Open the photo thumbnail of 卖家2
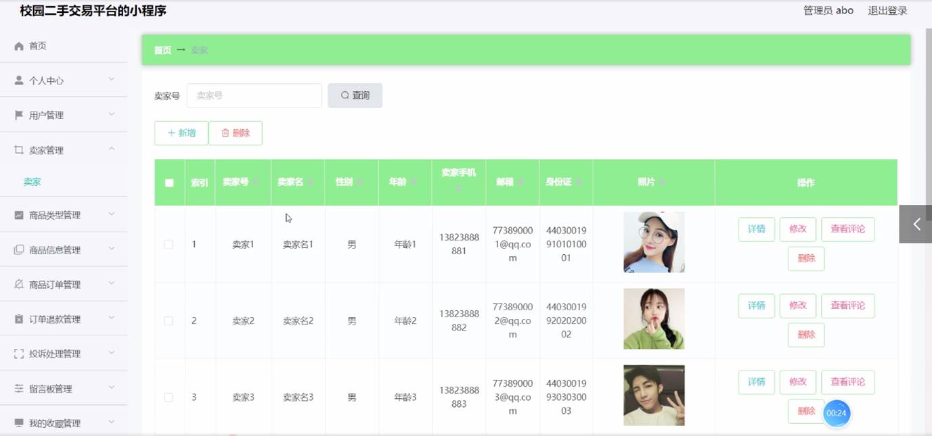The width and height of the screenshot is (932, 436). 654,318
